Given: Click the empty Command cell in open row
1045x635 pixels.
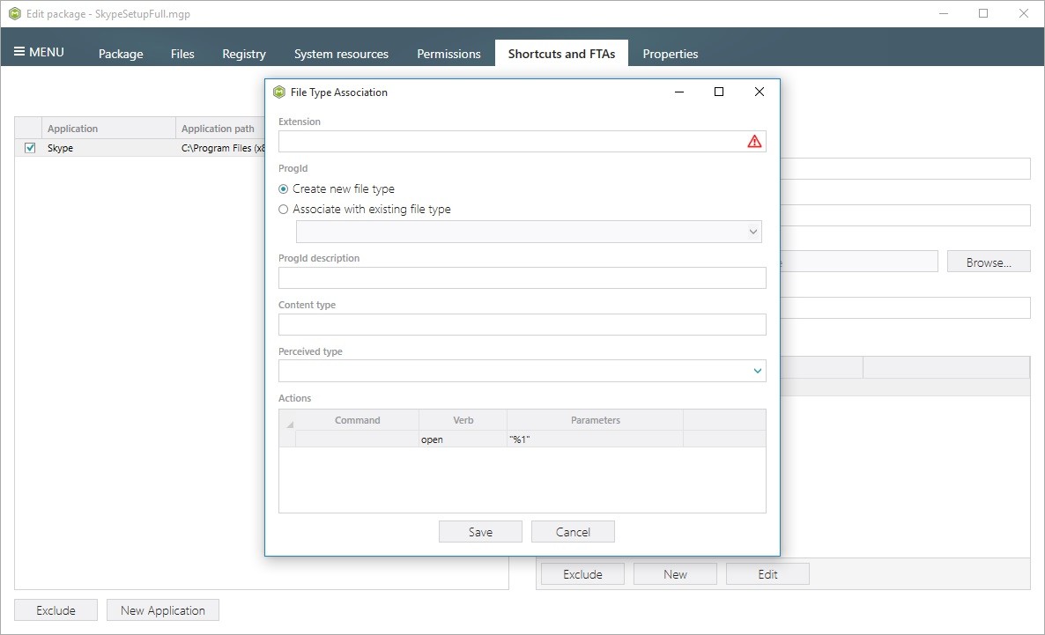Looking at the screenshot, I should (357, 439).
